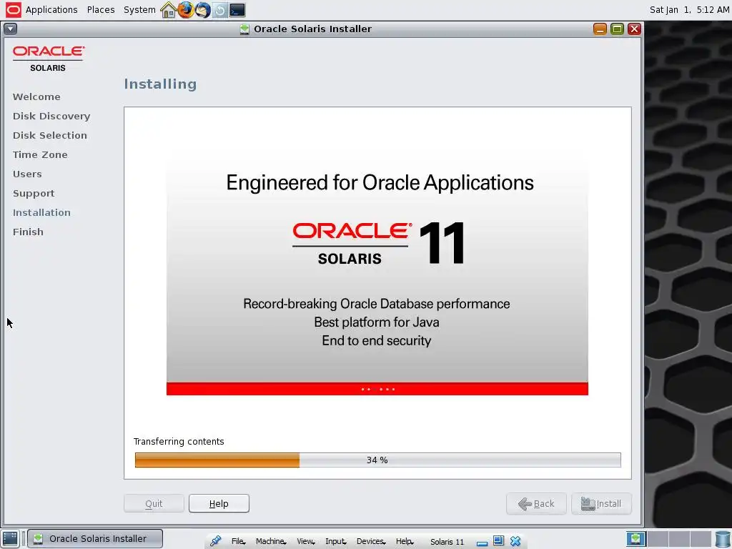This screenshot has width=732, height=549.
Task: Click the VM toolbar blue close icon
Action: click(x=515, y=541)
